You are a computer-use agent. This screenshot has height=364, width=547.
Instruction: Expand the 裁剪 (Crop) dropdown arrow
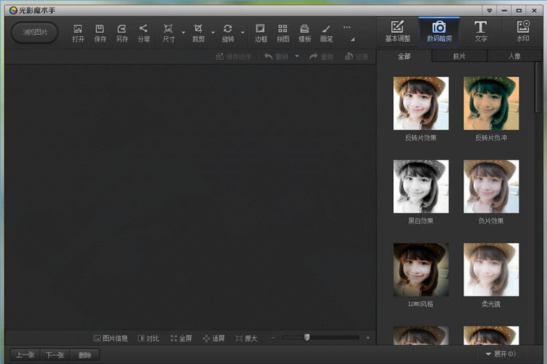[213, 33]
